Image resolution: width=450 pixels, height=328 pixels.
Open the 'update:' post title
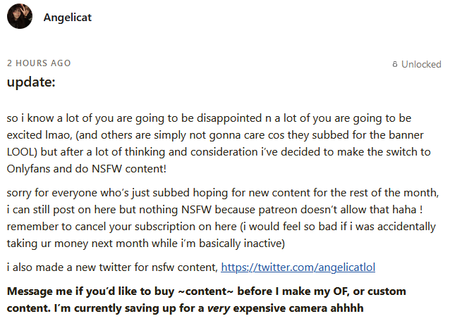31,82
